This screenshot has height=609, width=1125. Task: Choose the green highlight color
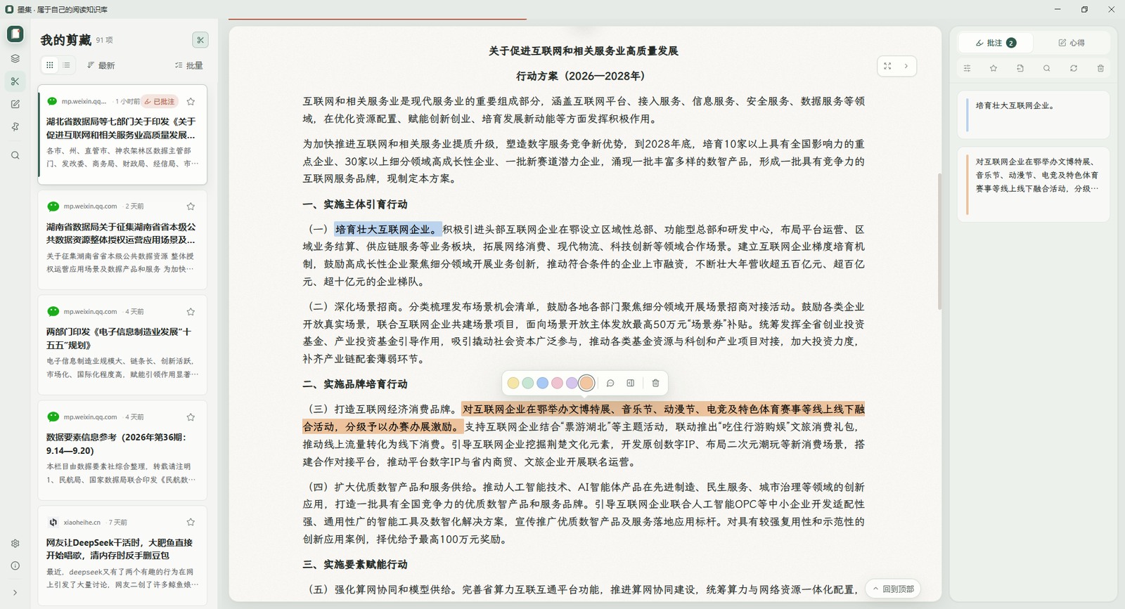click(x=528, y=383)
